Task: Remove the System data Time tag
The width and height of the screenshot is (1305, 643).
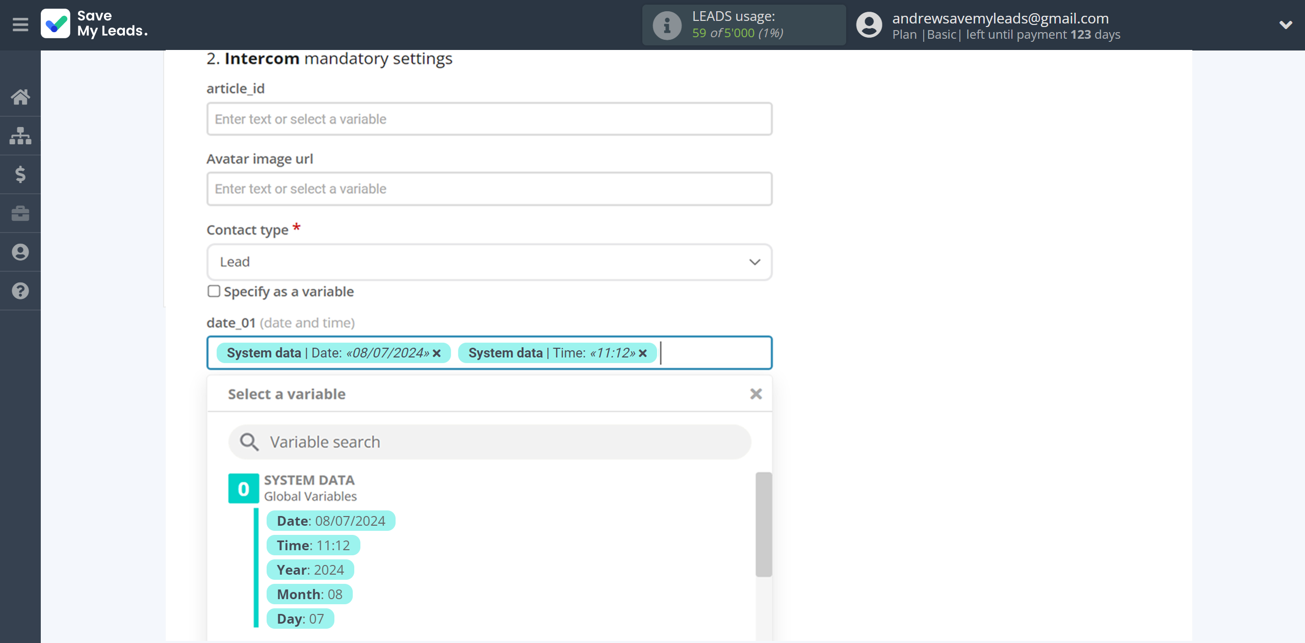Action: point(643,353)
